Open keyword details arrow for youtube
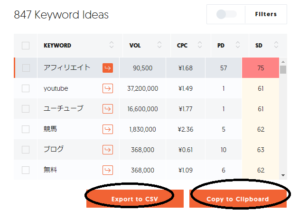Screen dimensions: 299x211 click(108, 88)
